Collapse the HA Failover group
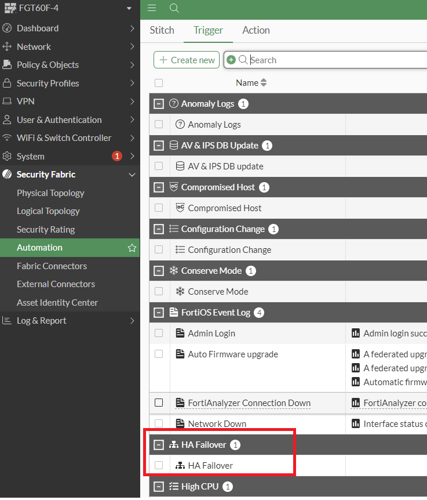This screenshot has width=427, height=500. click(158, 445)
